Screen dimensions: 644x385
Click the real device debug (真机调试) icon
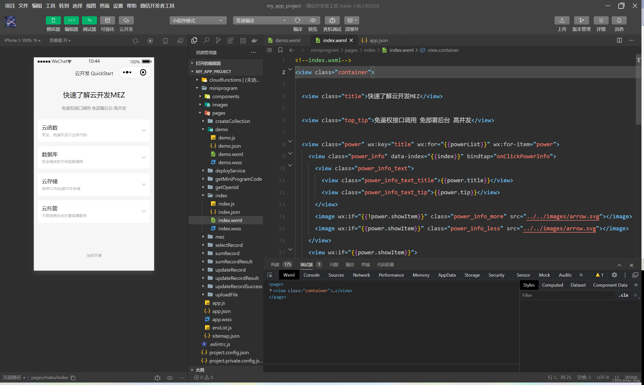pyautogui.click(x=332, y=21)
